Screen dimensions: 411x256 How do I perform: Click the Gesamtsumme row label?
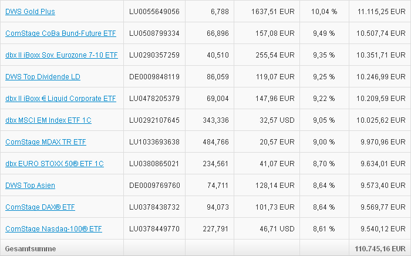point(31,249)
